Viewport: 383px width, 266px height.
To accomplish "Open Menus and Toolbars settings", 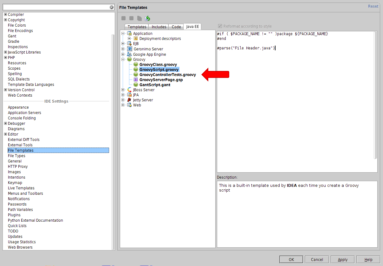I will click(25, 193).
